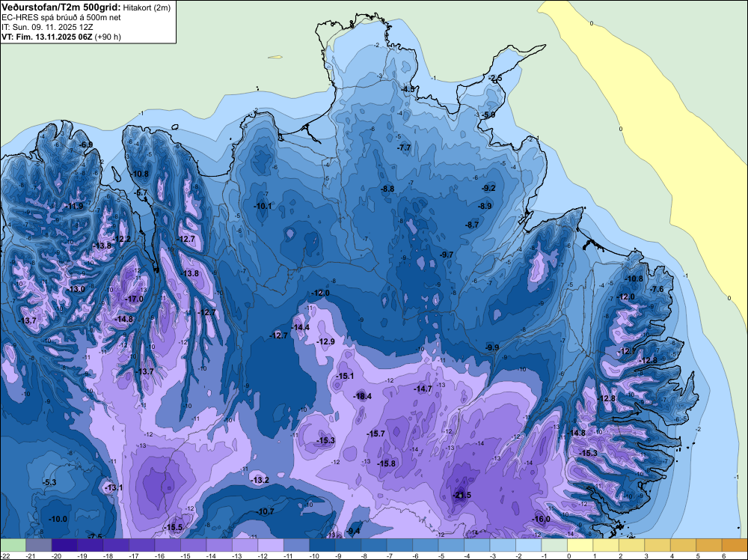Click the -21.5 temperature label
Screen dimensions: 748x560
click(x=462, y=495)
